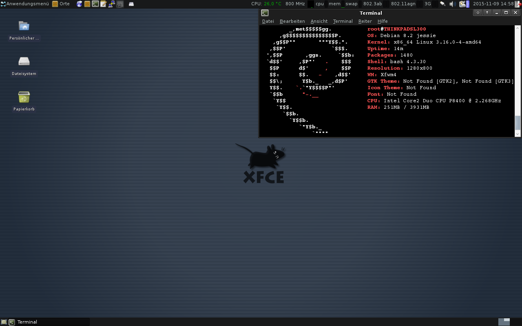Image resolution: width=522 pixels, height=326 pixels.
Task: Open the Reiter tabs menu
Action: pyautogui.click(x=365, y=21)
